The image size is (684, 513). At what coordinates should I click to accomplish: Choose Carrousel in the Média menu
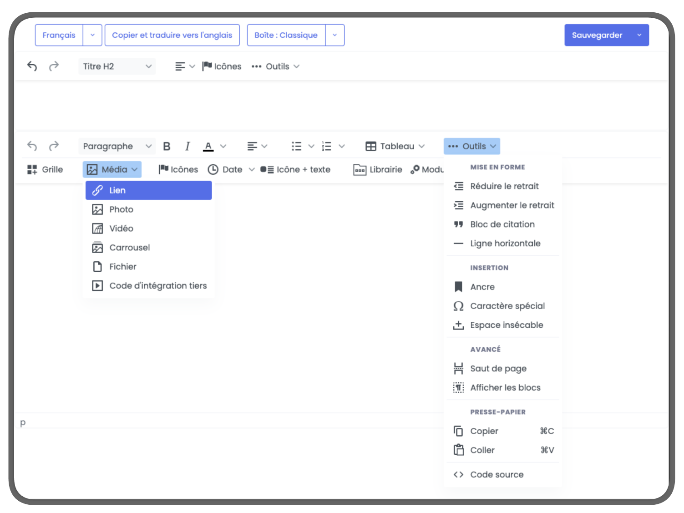[129, 248]
